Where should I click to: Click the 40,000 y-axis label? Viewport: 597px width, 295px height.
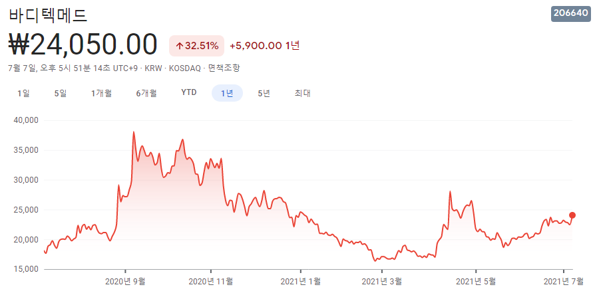(26, 120)
